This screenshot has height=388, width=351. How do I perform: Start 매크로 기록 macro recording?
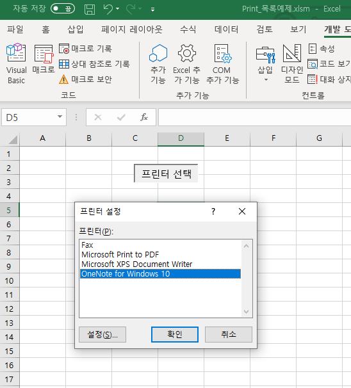(x=85, y=49)
